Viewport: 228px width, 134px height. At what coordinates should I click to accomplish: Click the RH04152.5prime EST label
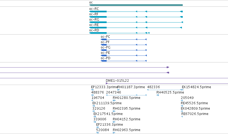pyautogui.click(x=126, y=119)
